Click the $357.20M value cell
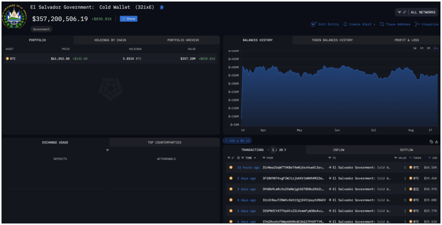This screenshot has width=442, height=225. click(x=188, y=59)
